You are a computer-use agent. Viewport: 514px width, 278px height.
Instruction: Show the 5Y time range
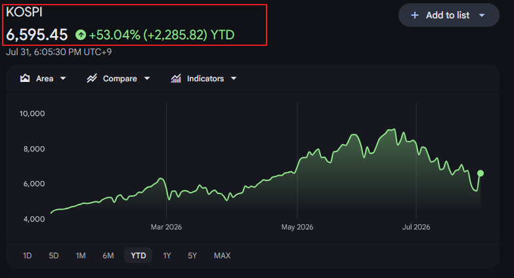point(192,256)
